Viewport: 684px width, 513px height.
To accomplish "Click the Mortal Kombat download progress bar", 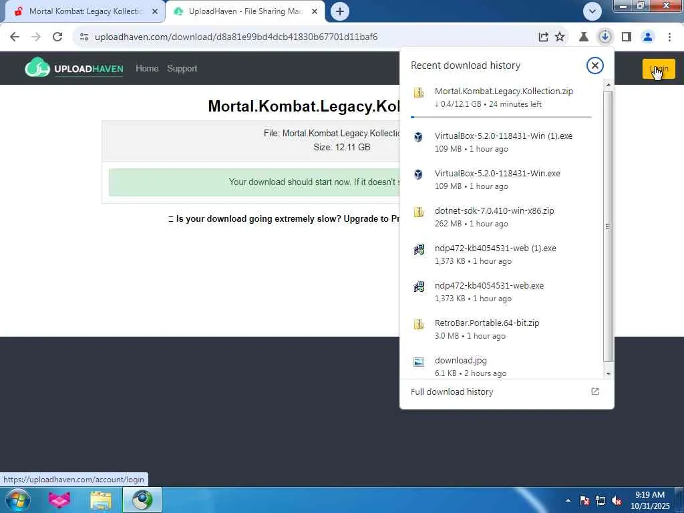I will [501, 117].
